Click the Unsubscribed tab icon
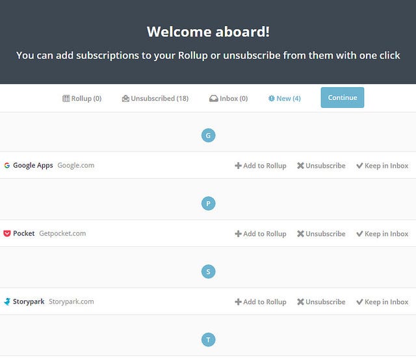Screen dimensions: 416x360 pos(125,98)
